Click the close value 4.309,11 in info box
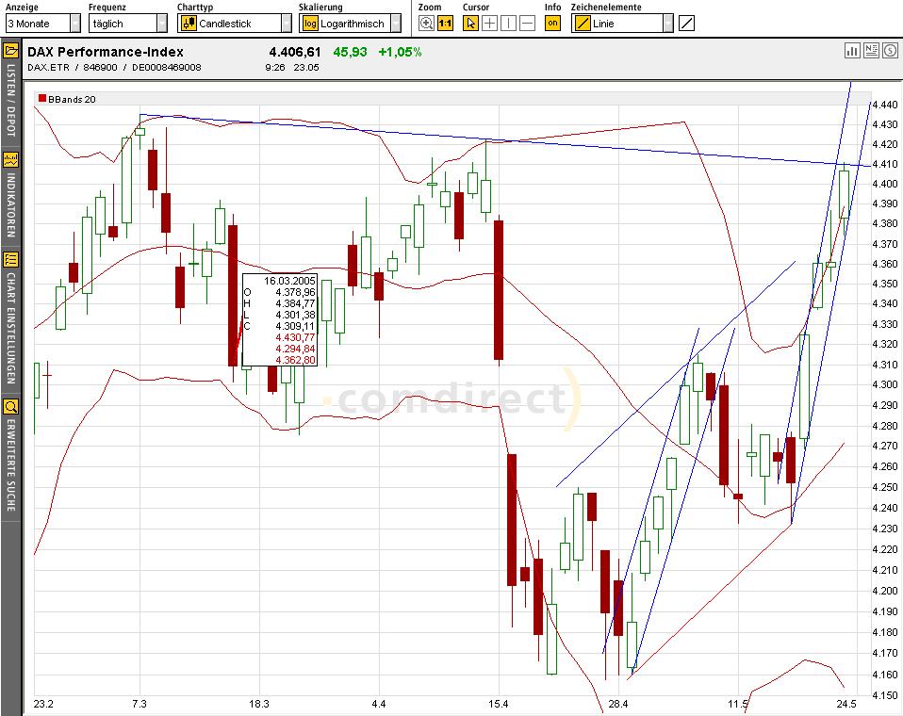 pyautogui.click(x=295, y=326)
